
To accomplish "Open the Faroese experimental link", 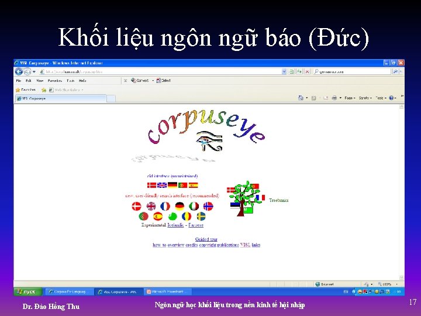I will 196,225.
